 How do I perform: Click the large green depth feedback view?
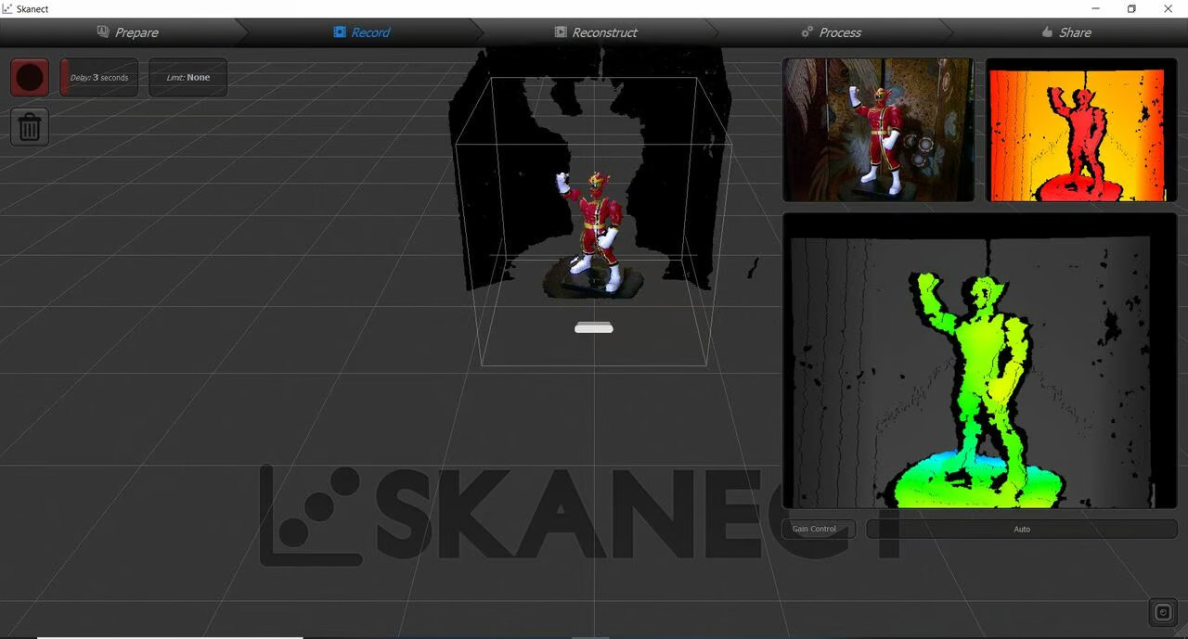(979, 361)
